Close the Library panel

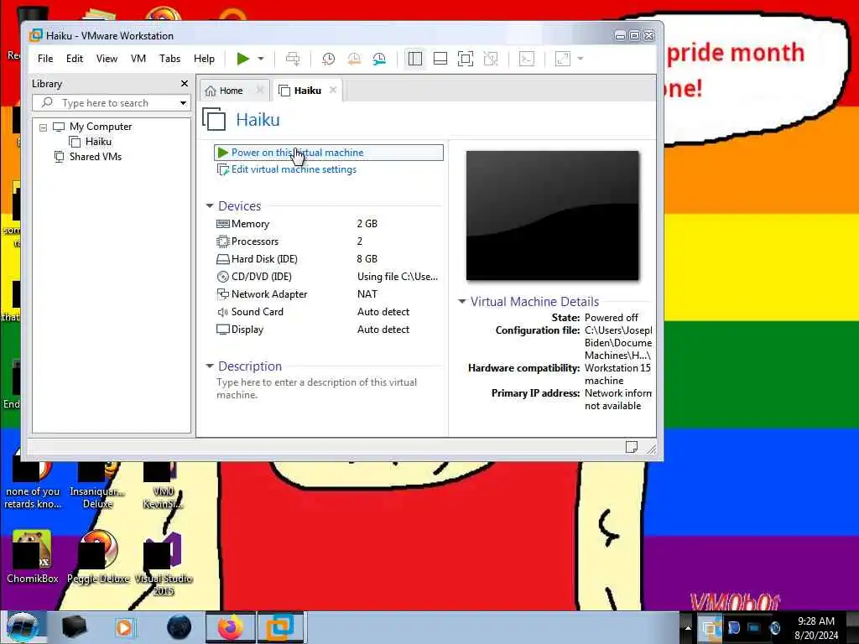(184, 84)
